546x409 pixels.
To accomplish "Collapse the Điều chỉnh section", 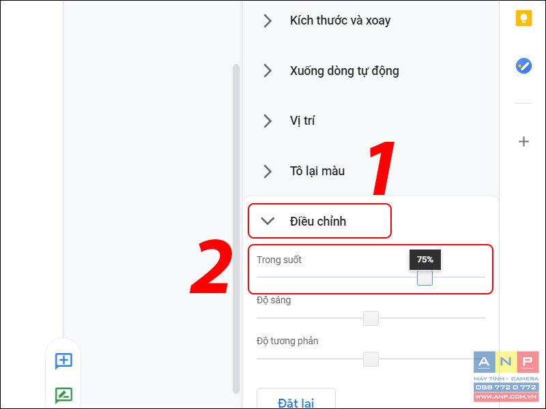I will [x=319, y=221].
